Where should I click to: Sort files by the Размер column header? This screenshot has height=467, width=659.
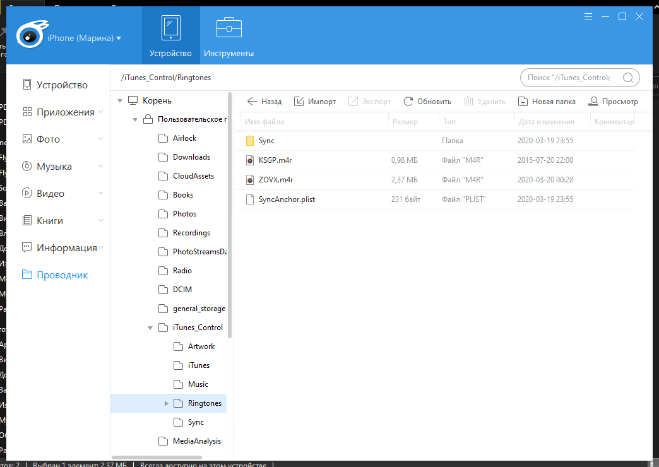click(x=405, y=122)
